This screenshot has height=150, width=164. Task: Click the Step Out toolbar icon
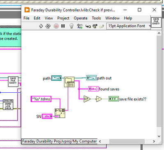[102, 26]
